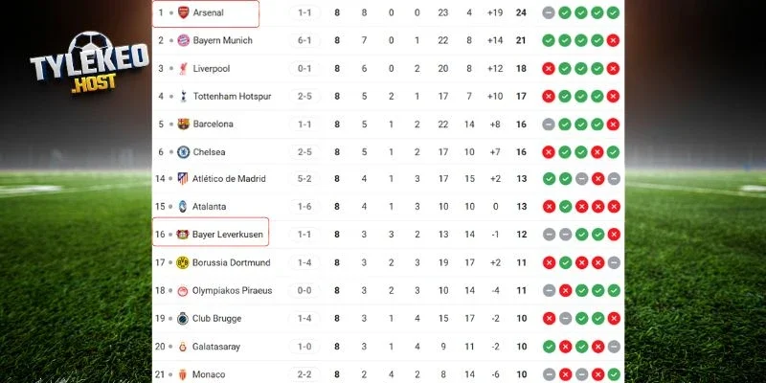Image resolution: width=766 pixels, height=383 pixels.
Task: Click the Chelsea club crest icon
Action: click(184, 152)
